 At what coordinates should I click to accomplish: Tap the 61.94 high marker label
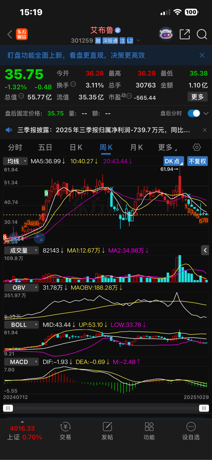point(169,169)
